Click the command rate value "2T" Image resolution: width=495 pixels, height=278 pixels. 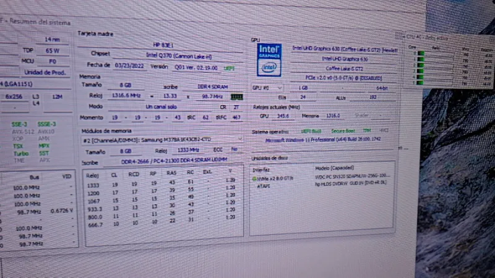[236, 107]
